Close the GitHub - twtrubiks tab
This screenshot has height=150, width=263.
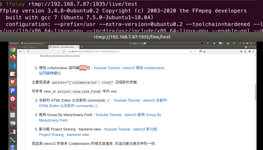78,47
